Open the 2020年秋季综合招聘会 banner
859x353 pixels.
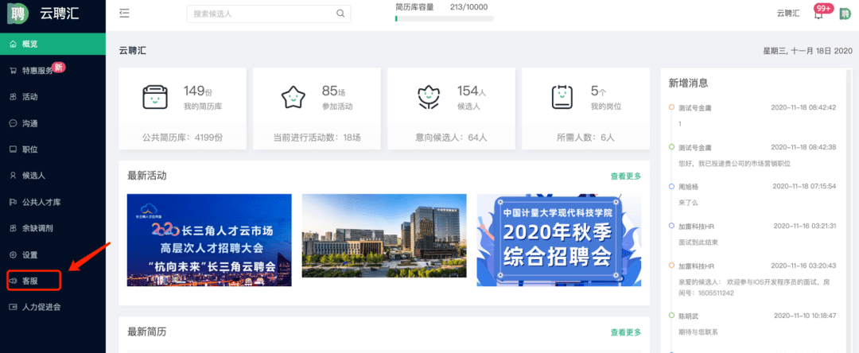tap(559, 240)
